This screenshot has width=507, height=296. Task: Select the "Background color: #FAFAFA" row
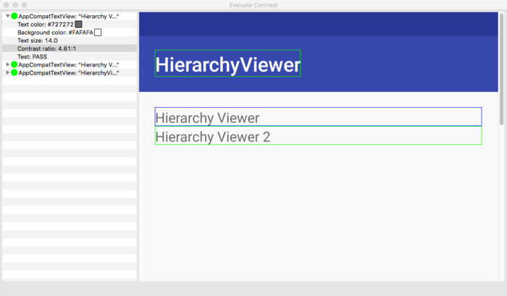click(70, 33)
